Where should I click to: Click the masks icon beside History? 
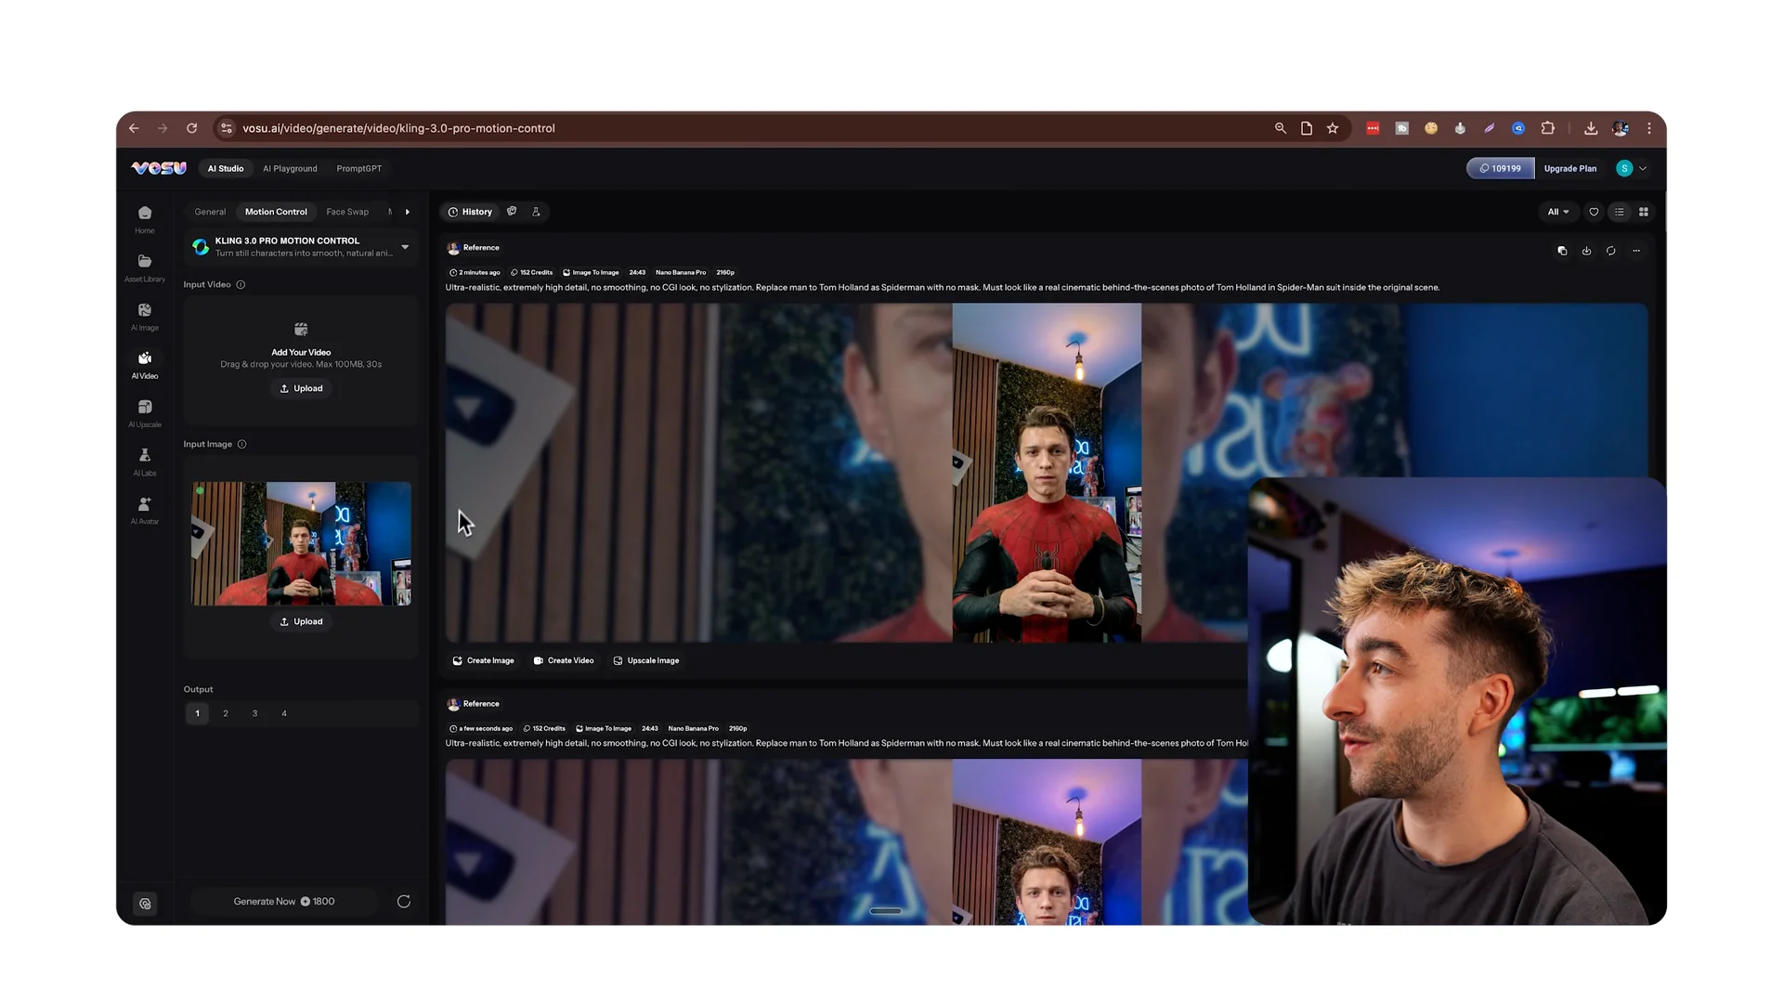tap(512, 212)
